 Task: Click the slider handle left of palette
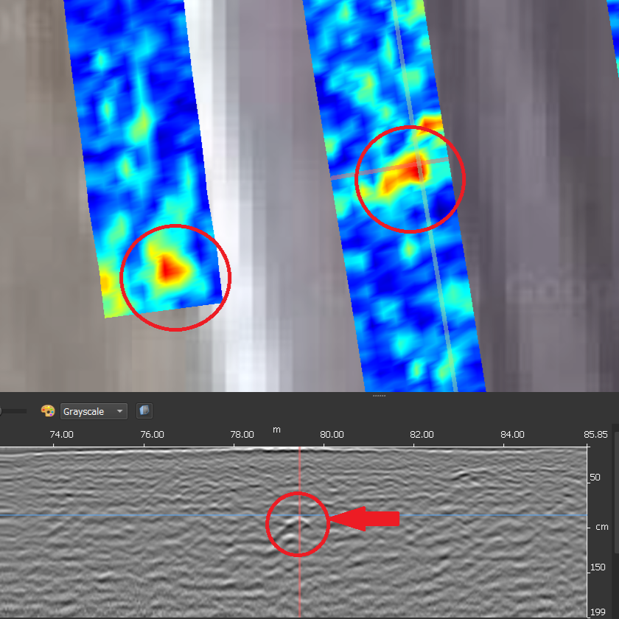coord(1,411)
